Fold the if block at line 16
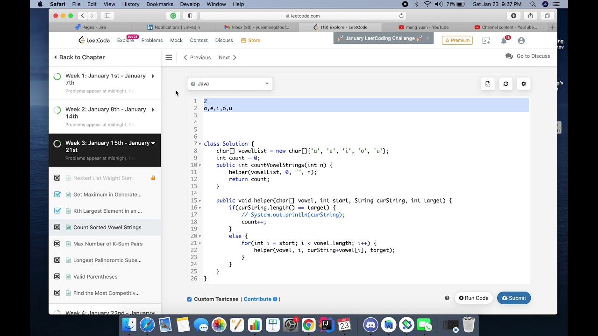The width and height of the screenshot is (598, 336). pos(200,208)
